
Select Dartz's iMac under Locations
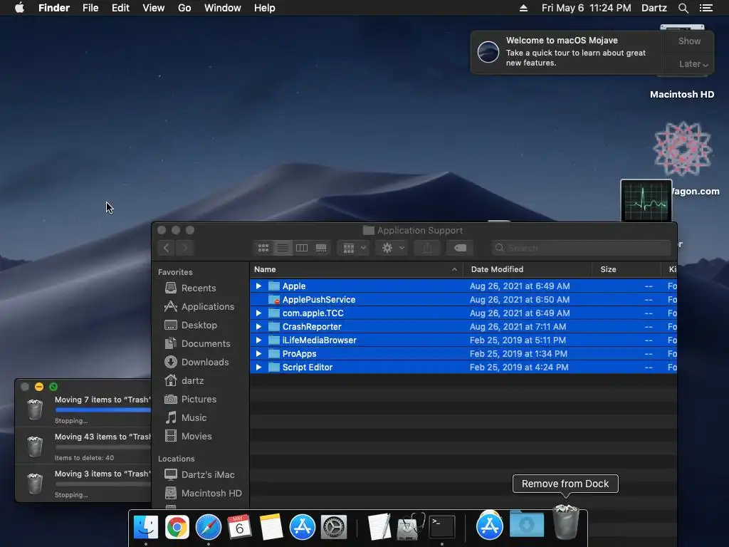coord(200,474)
